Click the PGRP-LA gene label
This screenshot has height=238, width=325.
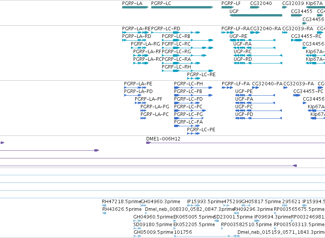(132, 3)
